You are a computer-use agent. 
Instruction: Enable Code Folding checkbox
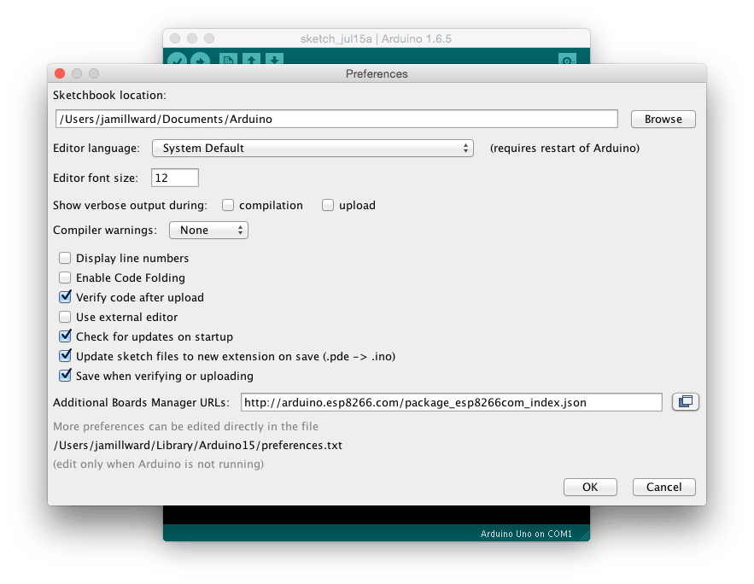tap(65, 277)
